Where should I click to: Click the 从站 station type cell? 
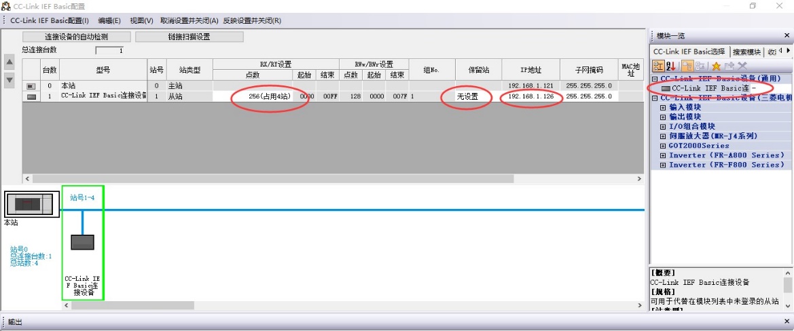190,96
